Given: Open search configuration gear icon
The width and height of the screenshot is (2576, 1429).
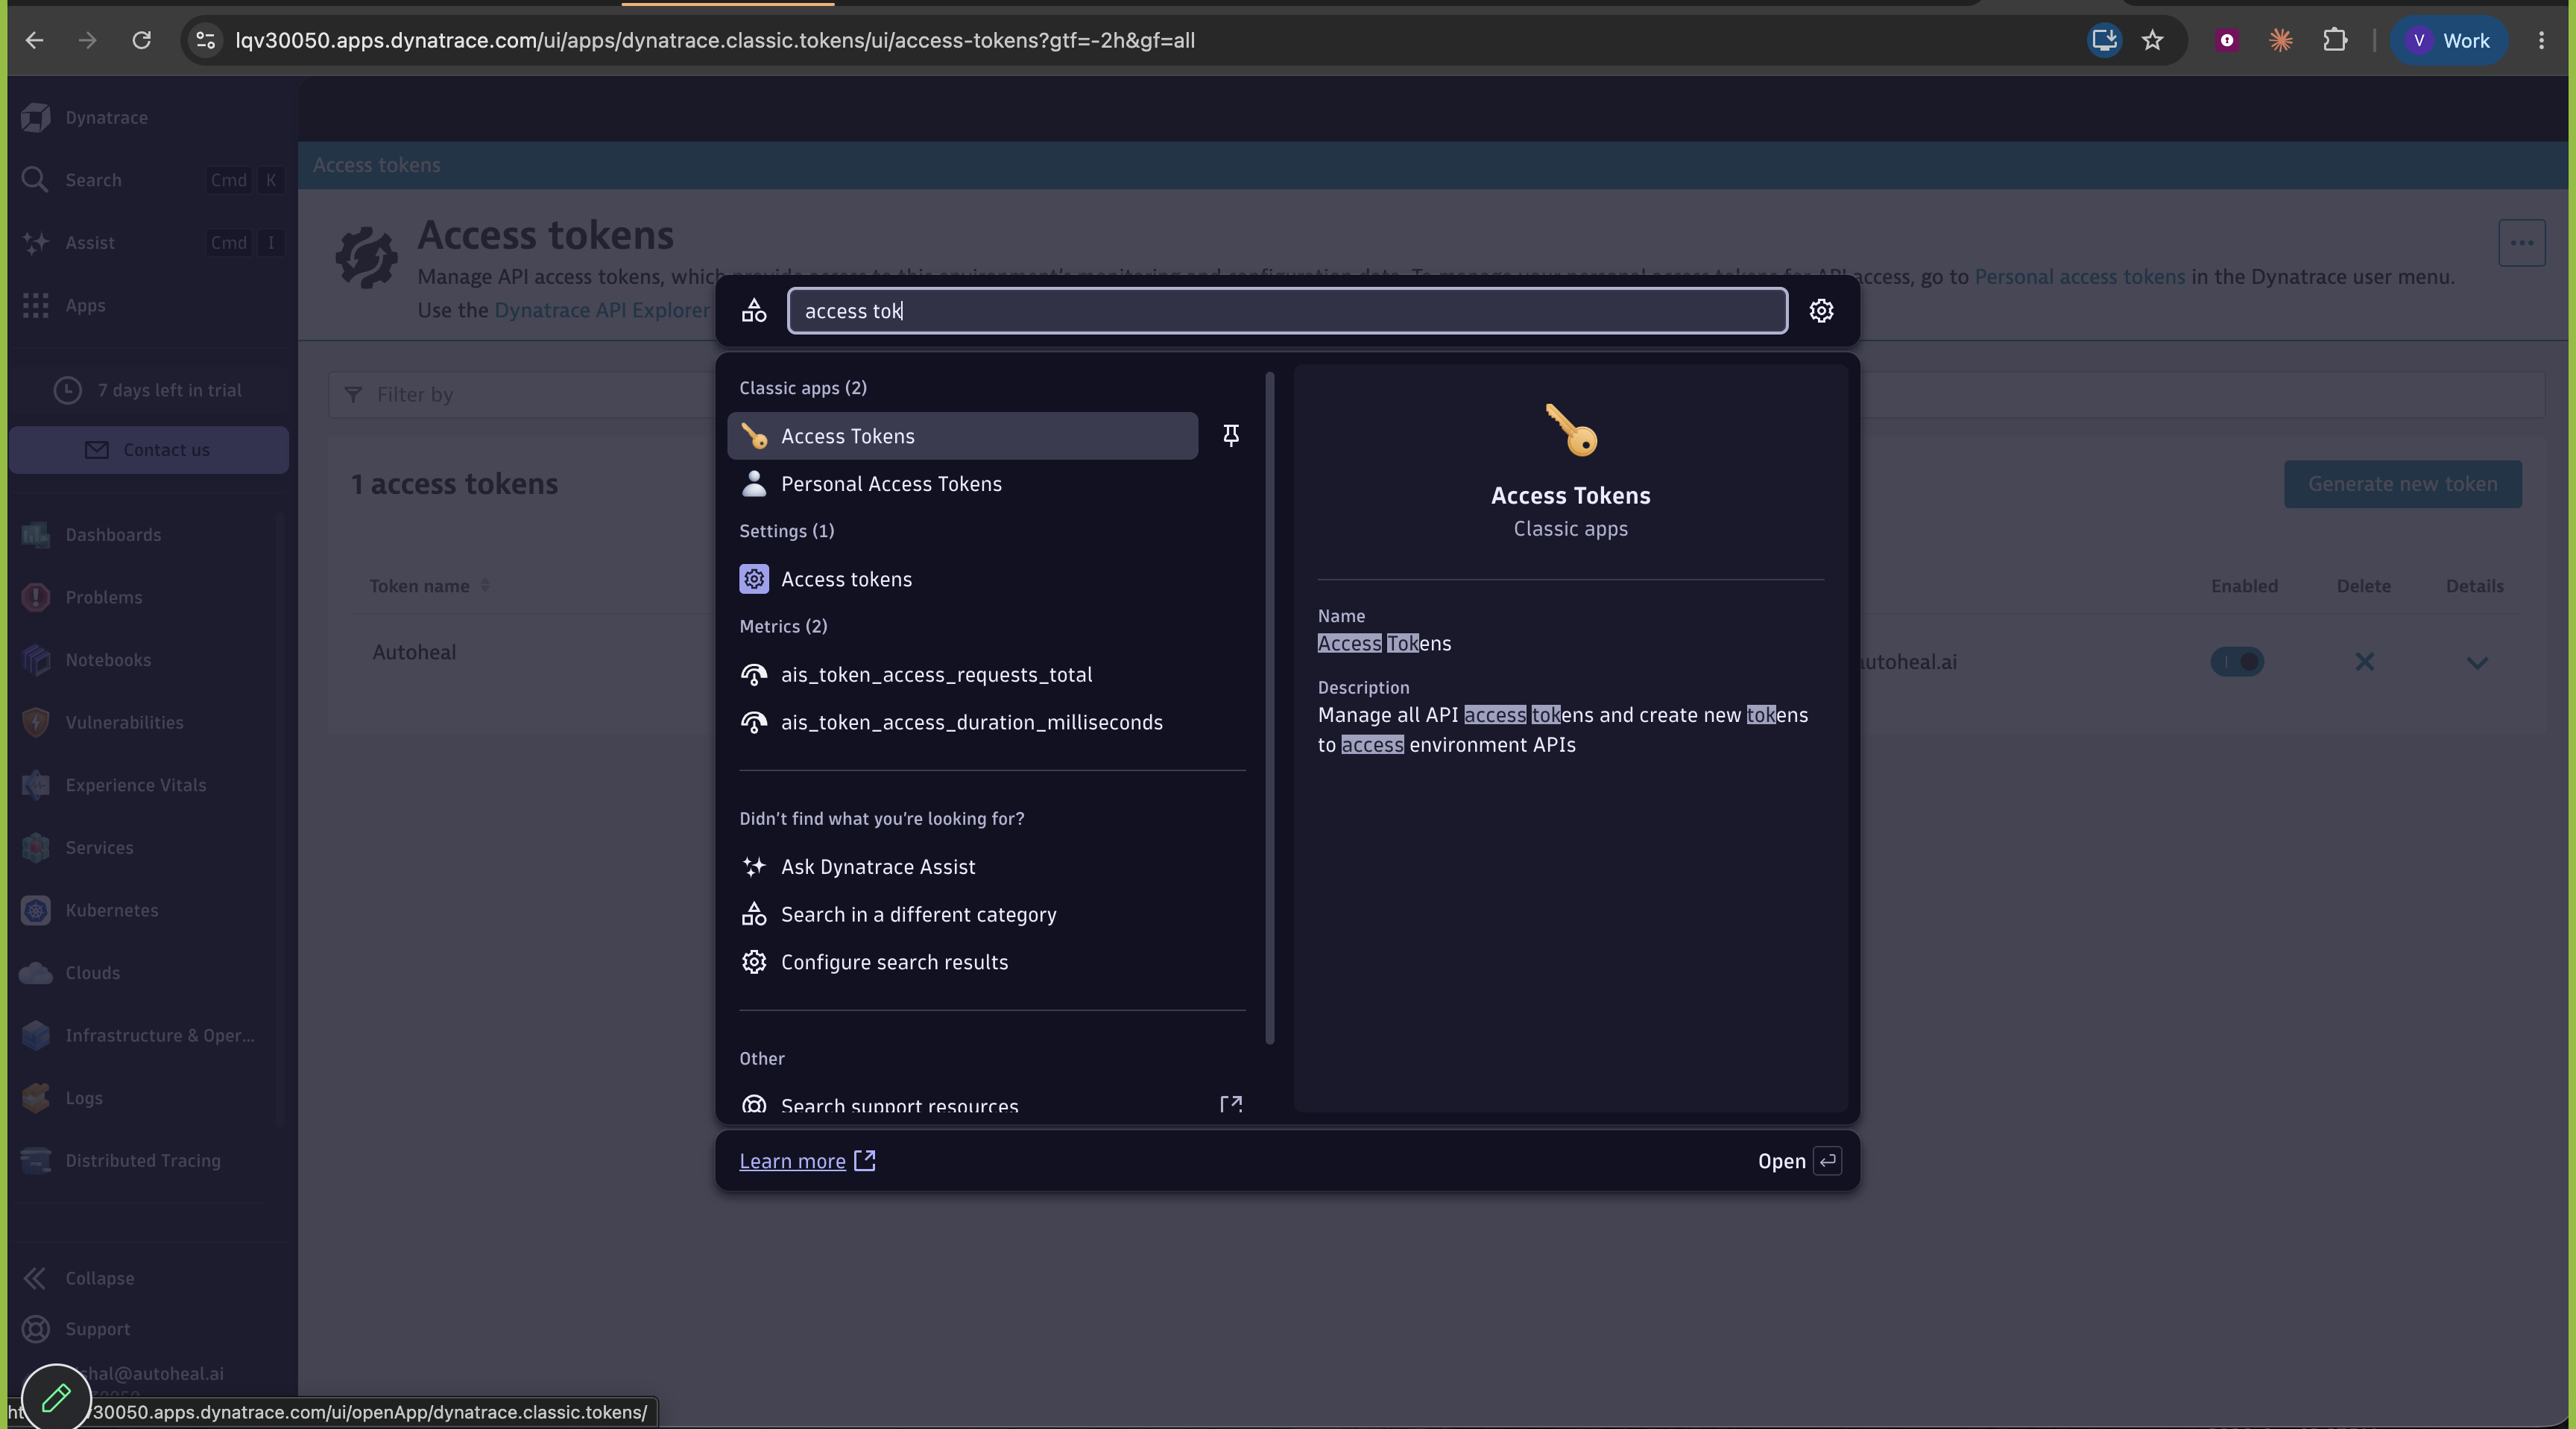Looking at the screenshot, I should [1821, 311].
